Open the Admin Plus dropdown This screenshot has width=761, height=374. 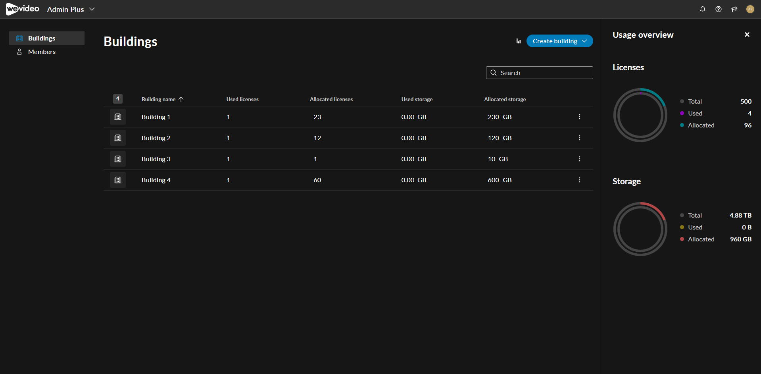(71, 9)
